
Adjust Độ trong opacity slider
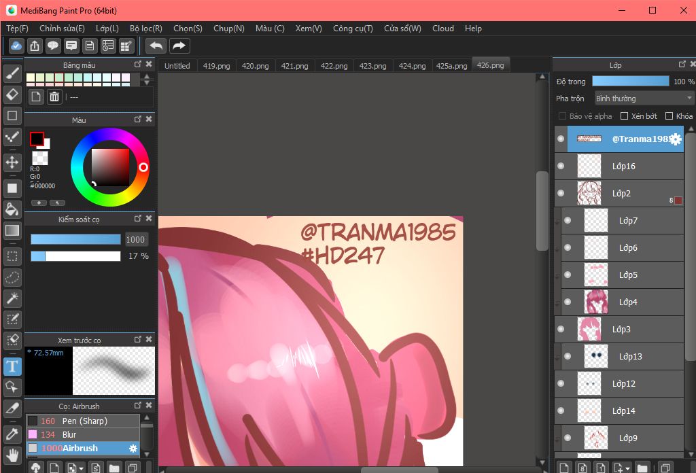pyautogui.click(x=630, y=81)
